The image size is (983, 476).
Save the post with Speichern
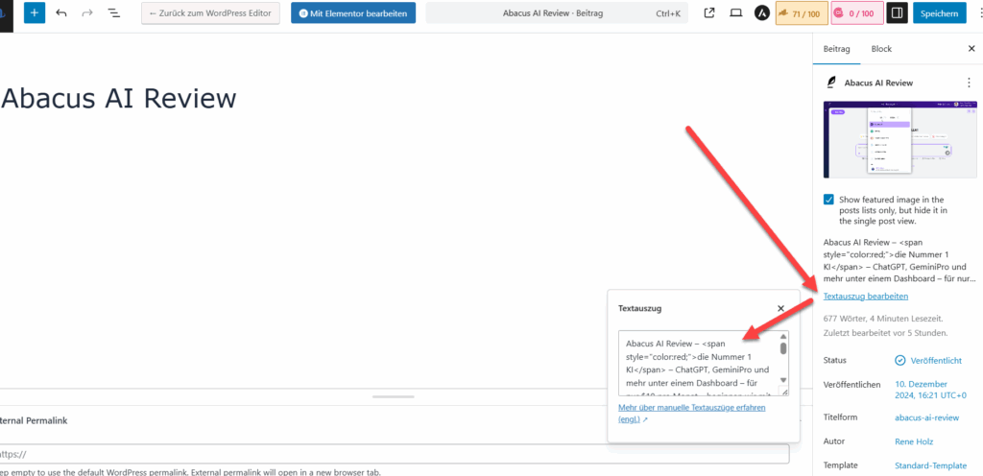pos(939,13)
